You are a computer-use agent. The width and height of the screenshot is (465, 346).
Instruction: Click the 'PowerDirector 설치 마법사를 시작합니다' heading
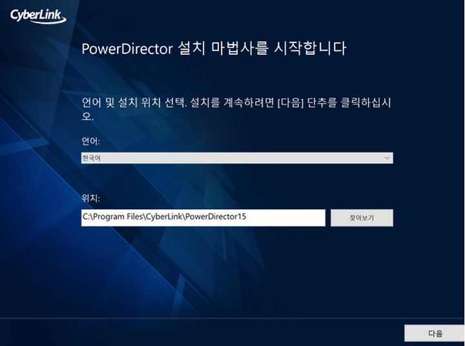click(x=214, y=48)
